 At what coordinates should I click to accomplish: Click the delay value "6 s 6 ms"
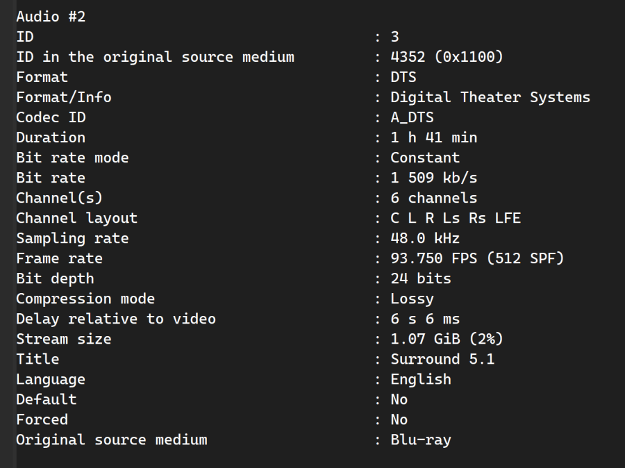tap(425, 319)
